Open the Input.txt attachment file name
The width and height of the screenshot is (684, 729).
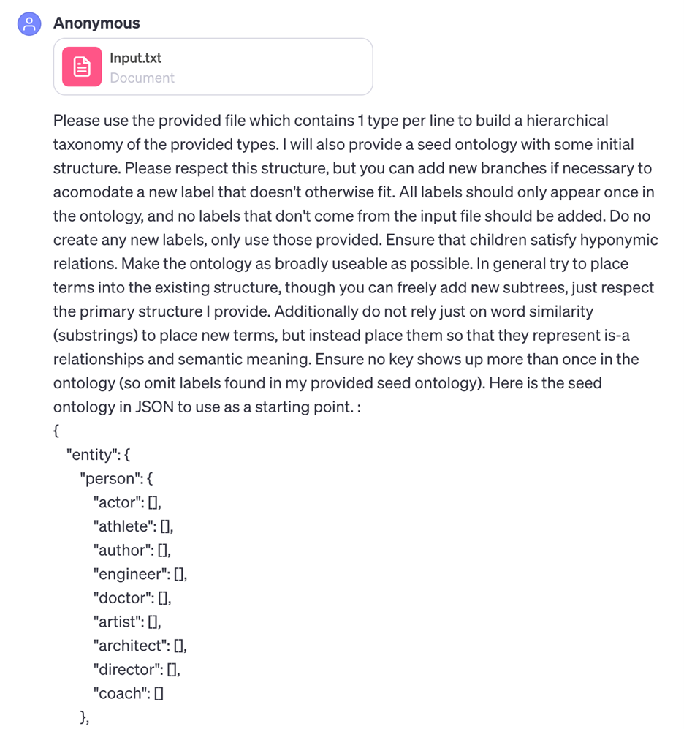pyautogui.click(x=135, y=58)
